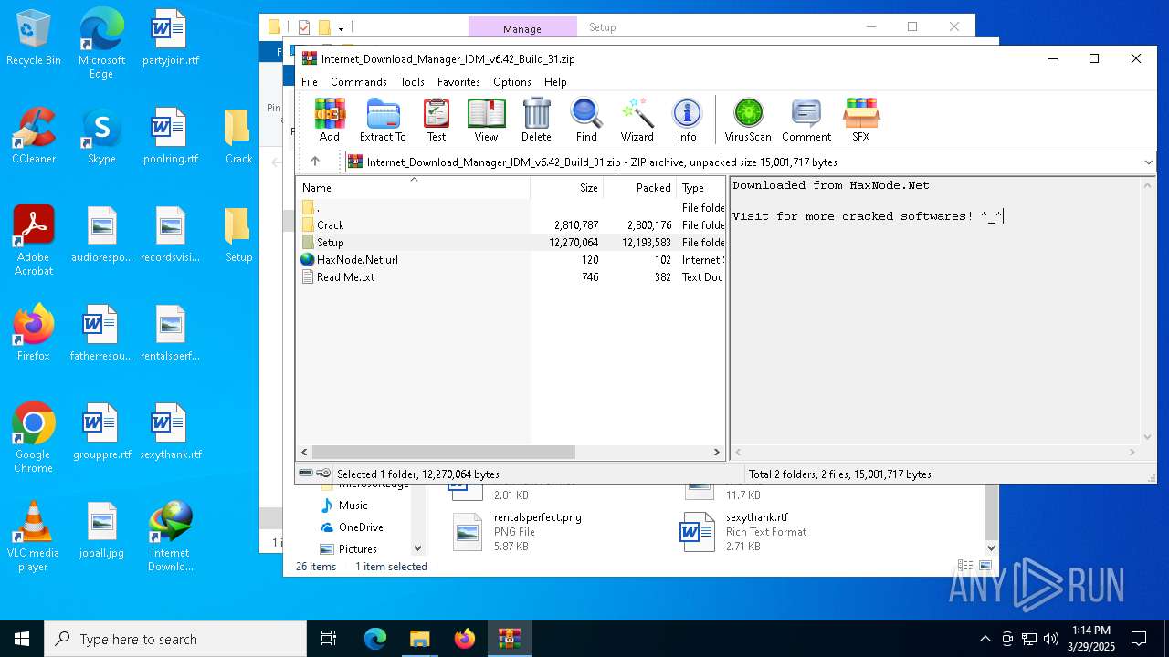Open the volume control in tray
The height and width of the screenshot is (657, 1169).
point(1051,639)
